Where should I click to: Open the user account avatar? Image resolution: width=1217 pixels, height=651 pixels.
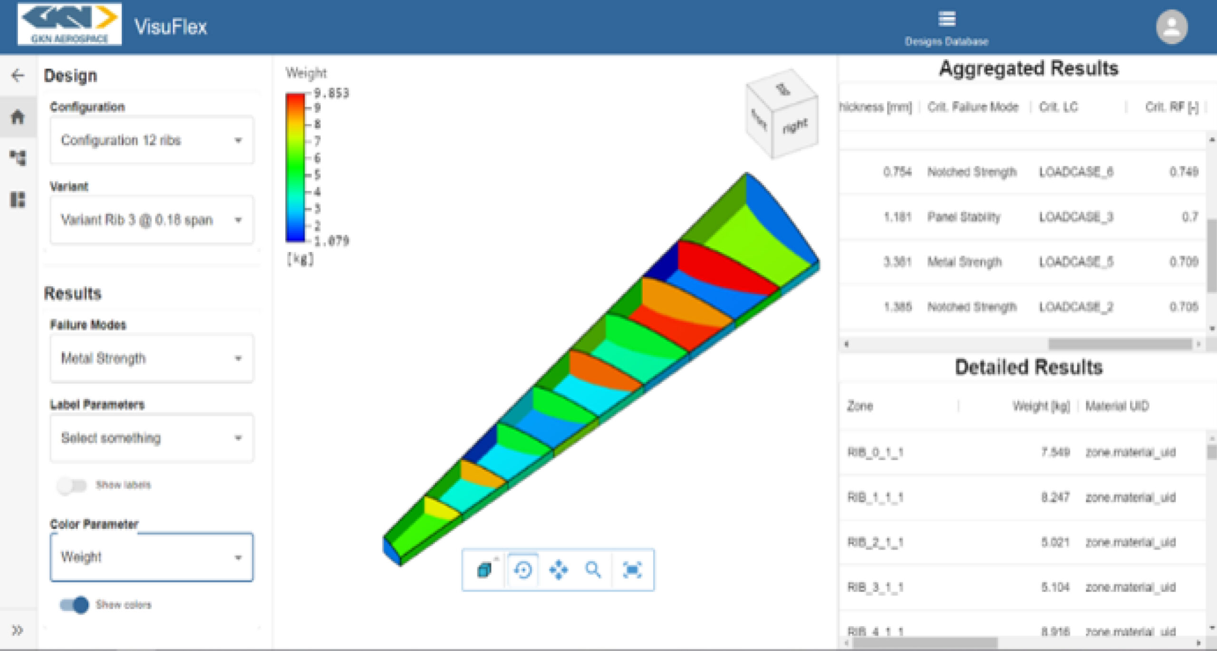coord(1171,27)
